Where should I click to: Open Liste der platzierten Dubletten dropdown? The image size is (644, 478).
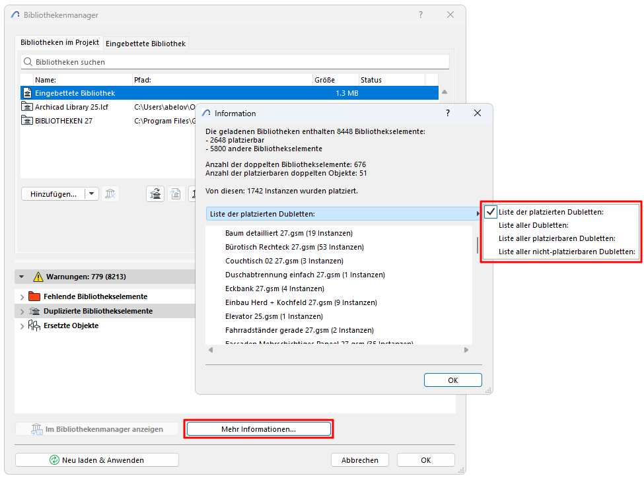click(x=343, y=213)
